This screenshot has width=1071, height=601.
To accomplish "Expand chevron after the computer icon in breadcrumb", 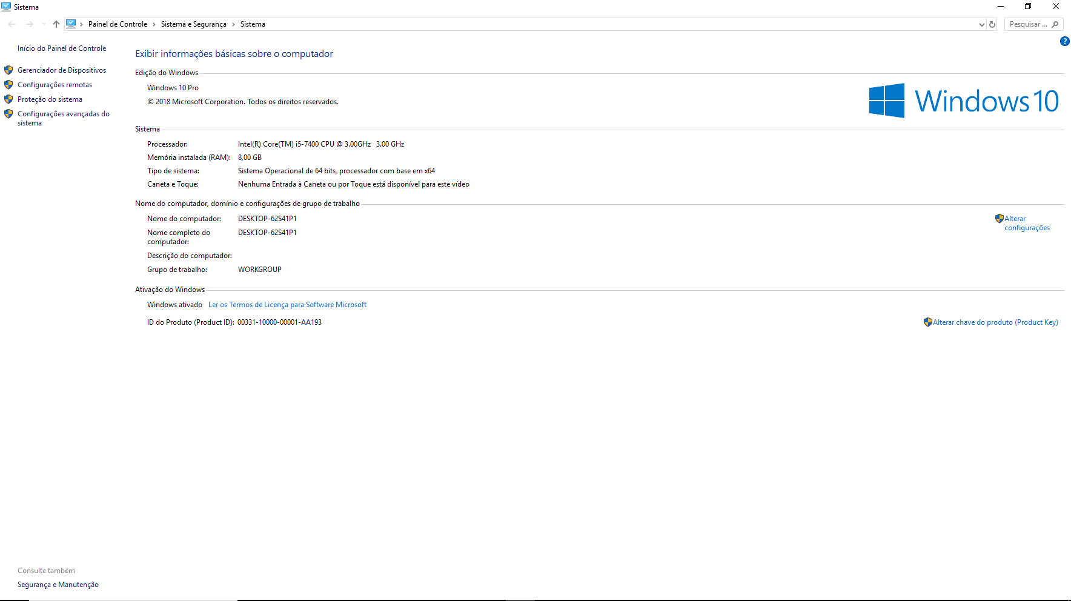I will coord(81,24).
